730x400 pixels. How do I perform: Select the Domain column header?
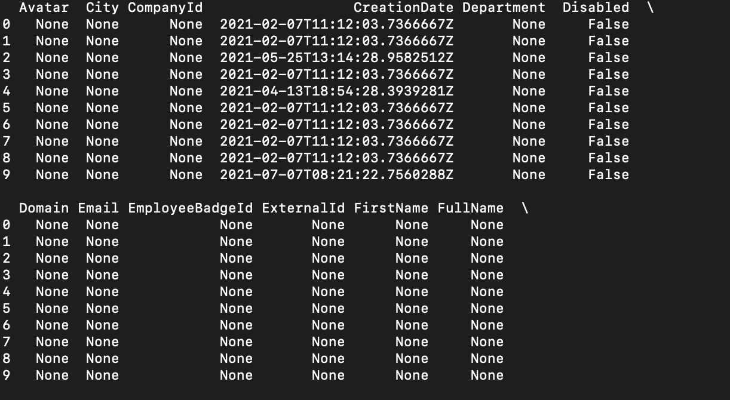[44, 208]
